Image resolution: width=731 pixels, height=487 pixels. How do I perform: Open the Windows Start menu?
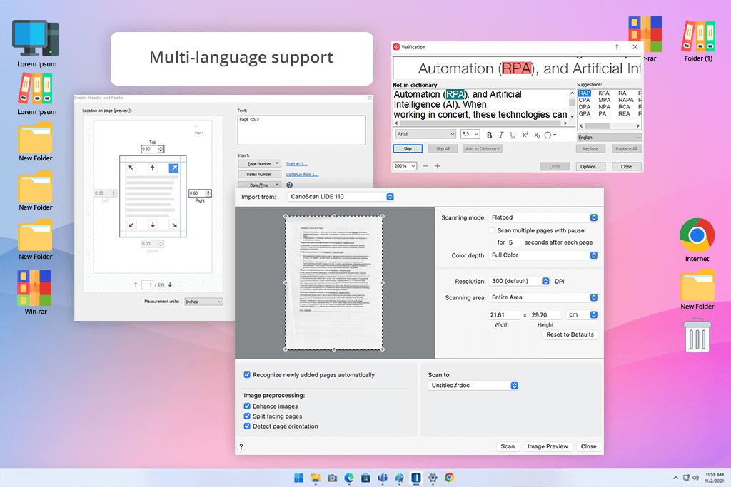pyautogui.click(x=298, y=478)
